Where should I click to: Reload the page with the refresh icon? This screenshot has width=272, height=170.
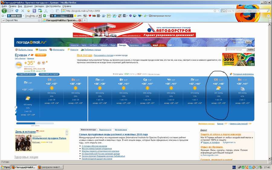click(17, 11)
